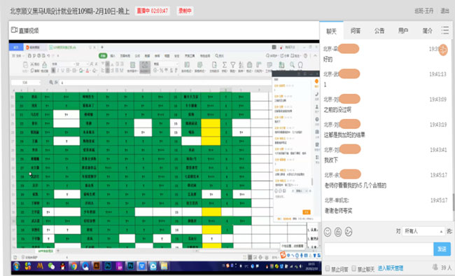Image resolution: width=455 pixels, height=276 pixels.
Task: Click the Format Painter icon
Action: tap(44, 64)
